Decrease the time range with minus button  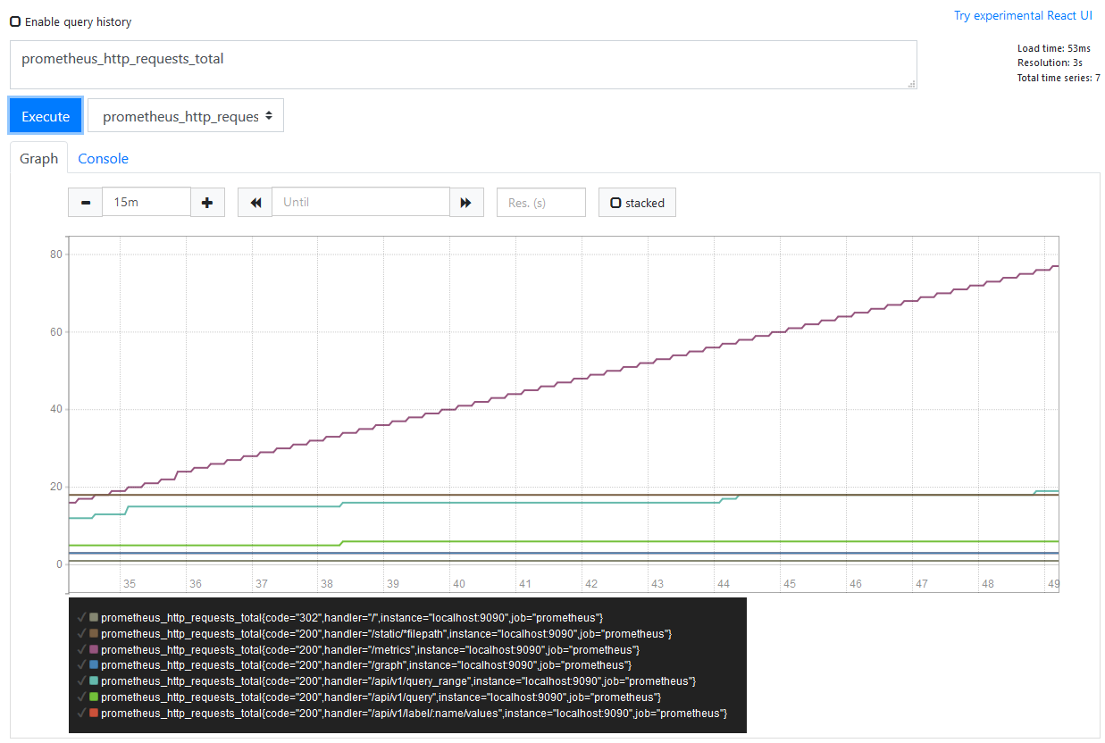(85, 202)
